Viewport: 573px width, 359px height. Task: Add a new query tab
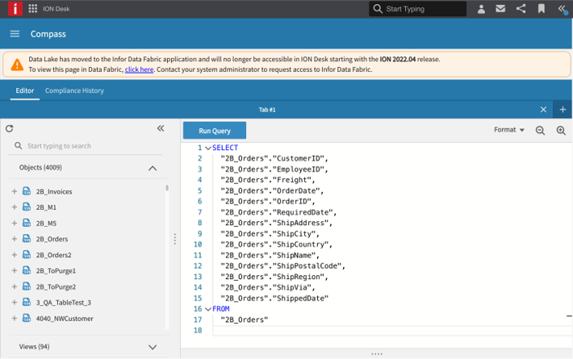[563, 110]
